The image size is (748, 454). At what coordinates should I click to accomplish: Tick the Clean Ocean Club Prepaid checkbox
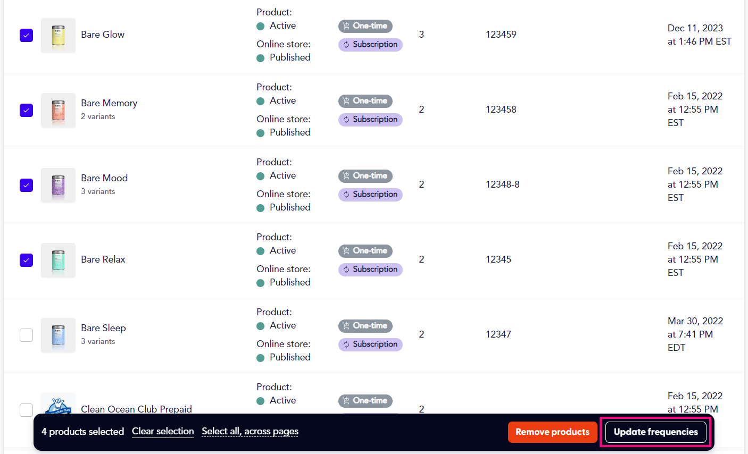pyautogui.click(x=26, y=409)
